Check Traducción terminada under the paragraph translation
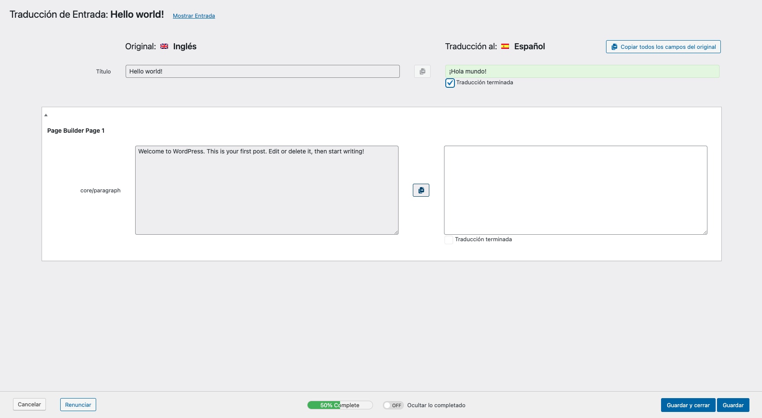762x418 pixels. pos(449,240)
